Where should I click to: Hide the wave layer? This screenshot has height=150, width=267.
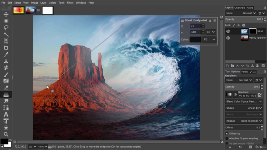(228, 31)
